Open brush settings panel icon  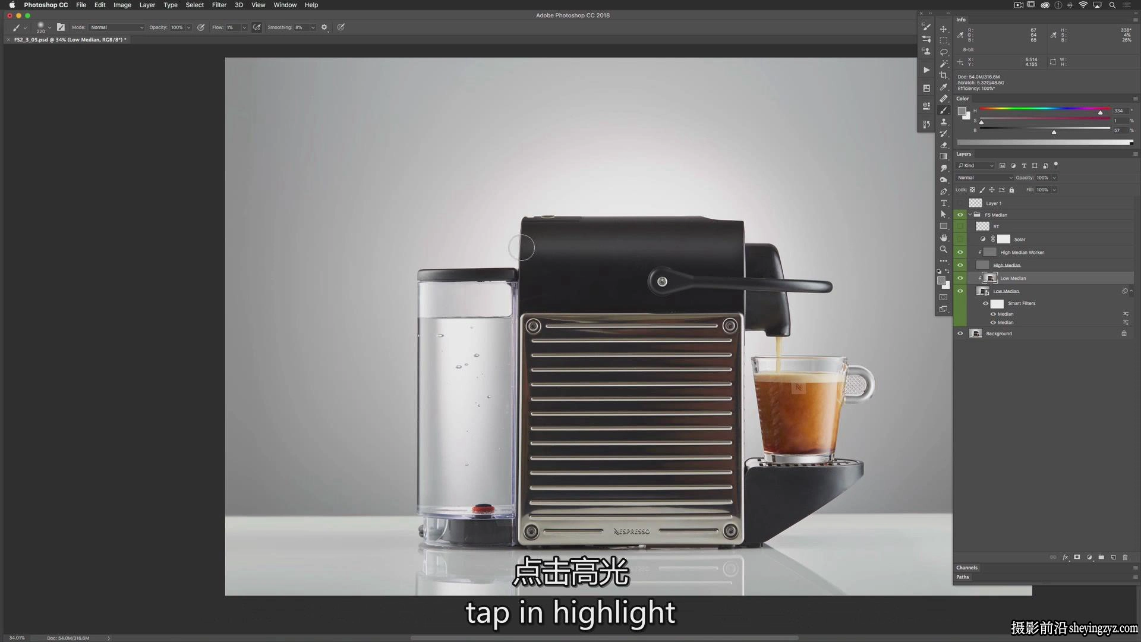[x=61, y=27]
